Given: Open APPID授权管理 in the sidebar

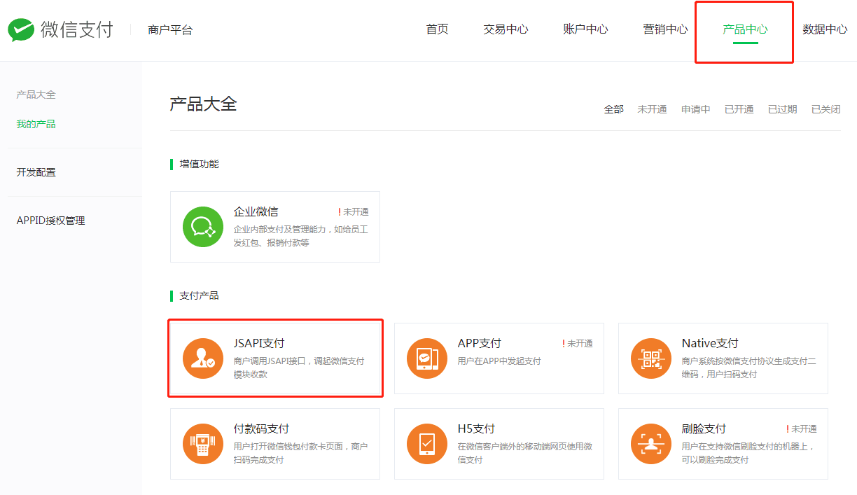Looking at the screenshot, I should (50, 221).
